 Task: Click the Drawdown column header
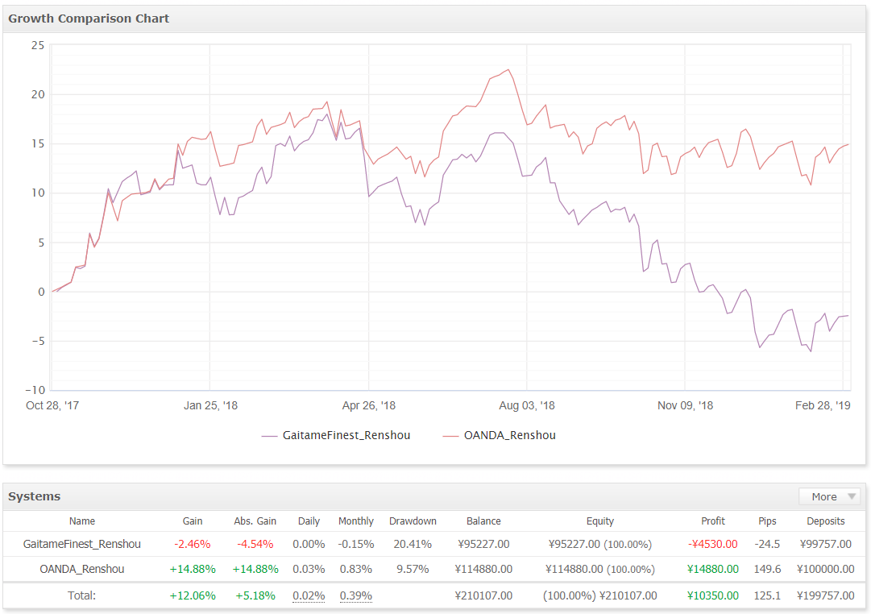[x=413, y=521]
